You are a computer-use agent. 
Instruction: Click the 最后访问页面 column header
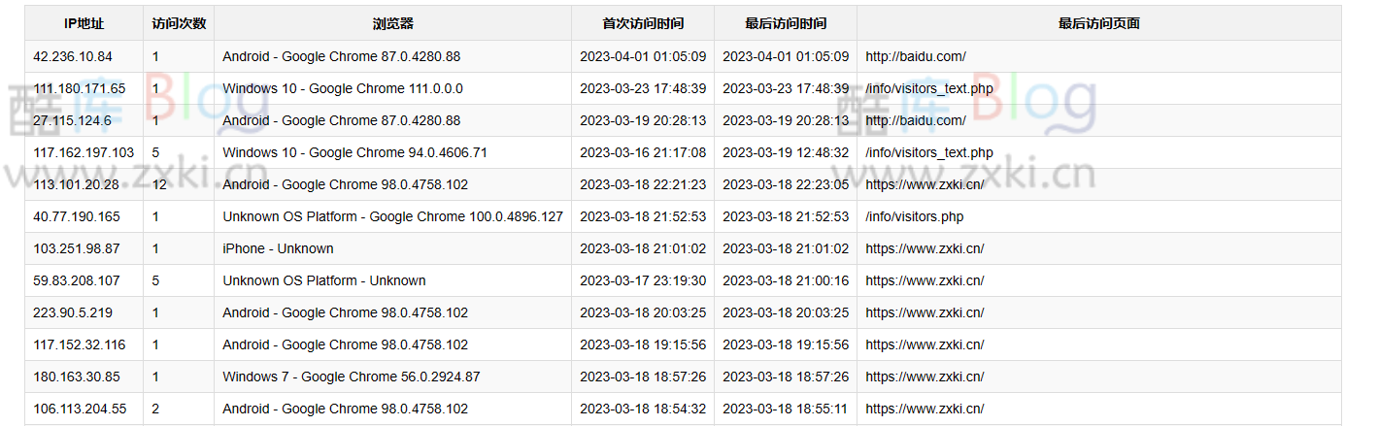point(1098,23)
